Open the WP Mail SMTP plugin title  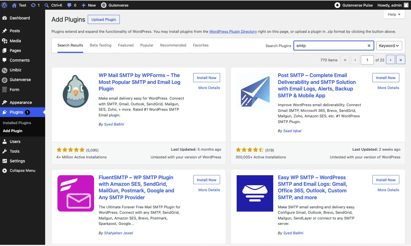139,82
